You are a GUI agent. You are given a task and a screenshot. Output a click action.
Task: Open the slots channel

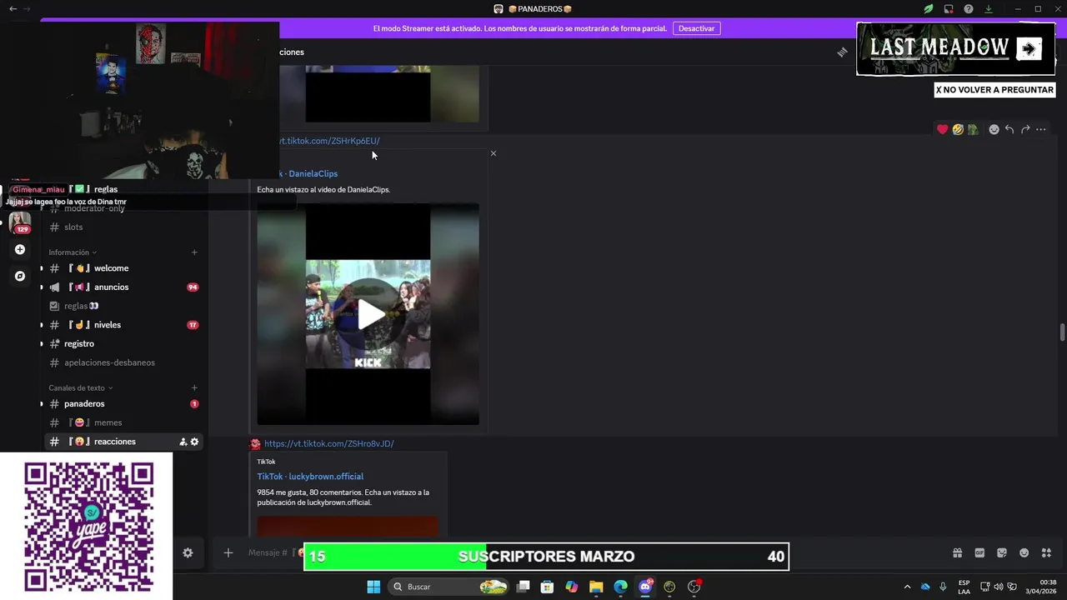click(x=123, y=227)
